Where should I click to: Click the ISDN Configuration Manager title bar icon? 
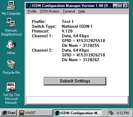29,6
